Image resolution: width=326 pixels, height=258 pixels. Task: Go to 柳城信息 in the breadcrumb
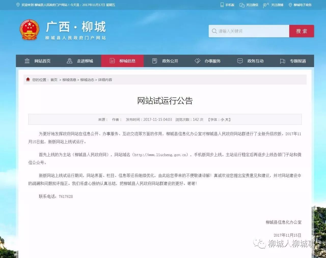(x=69, y=80)
